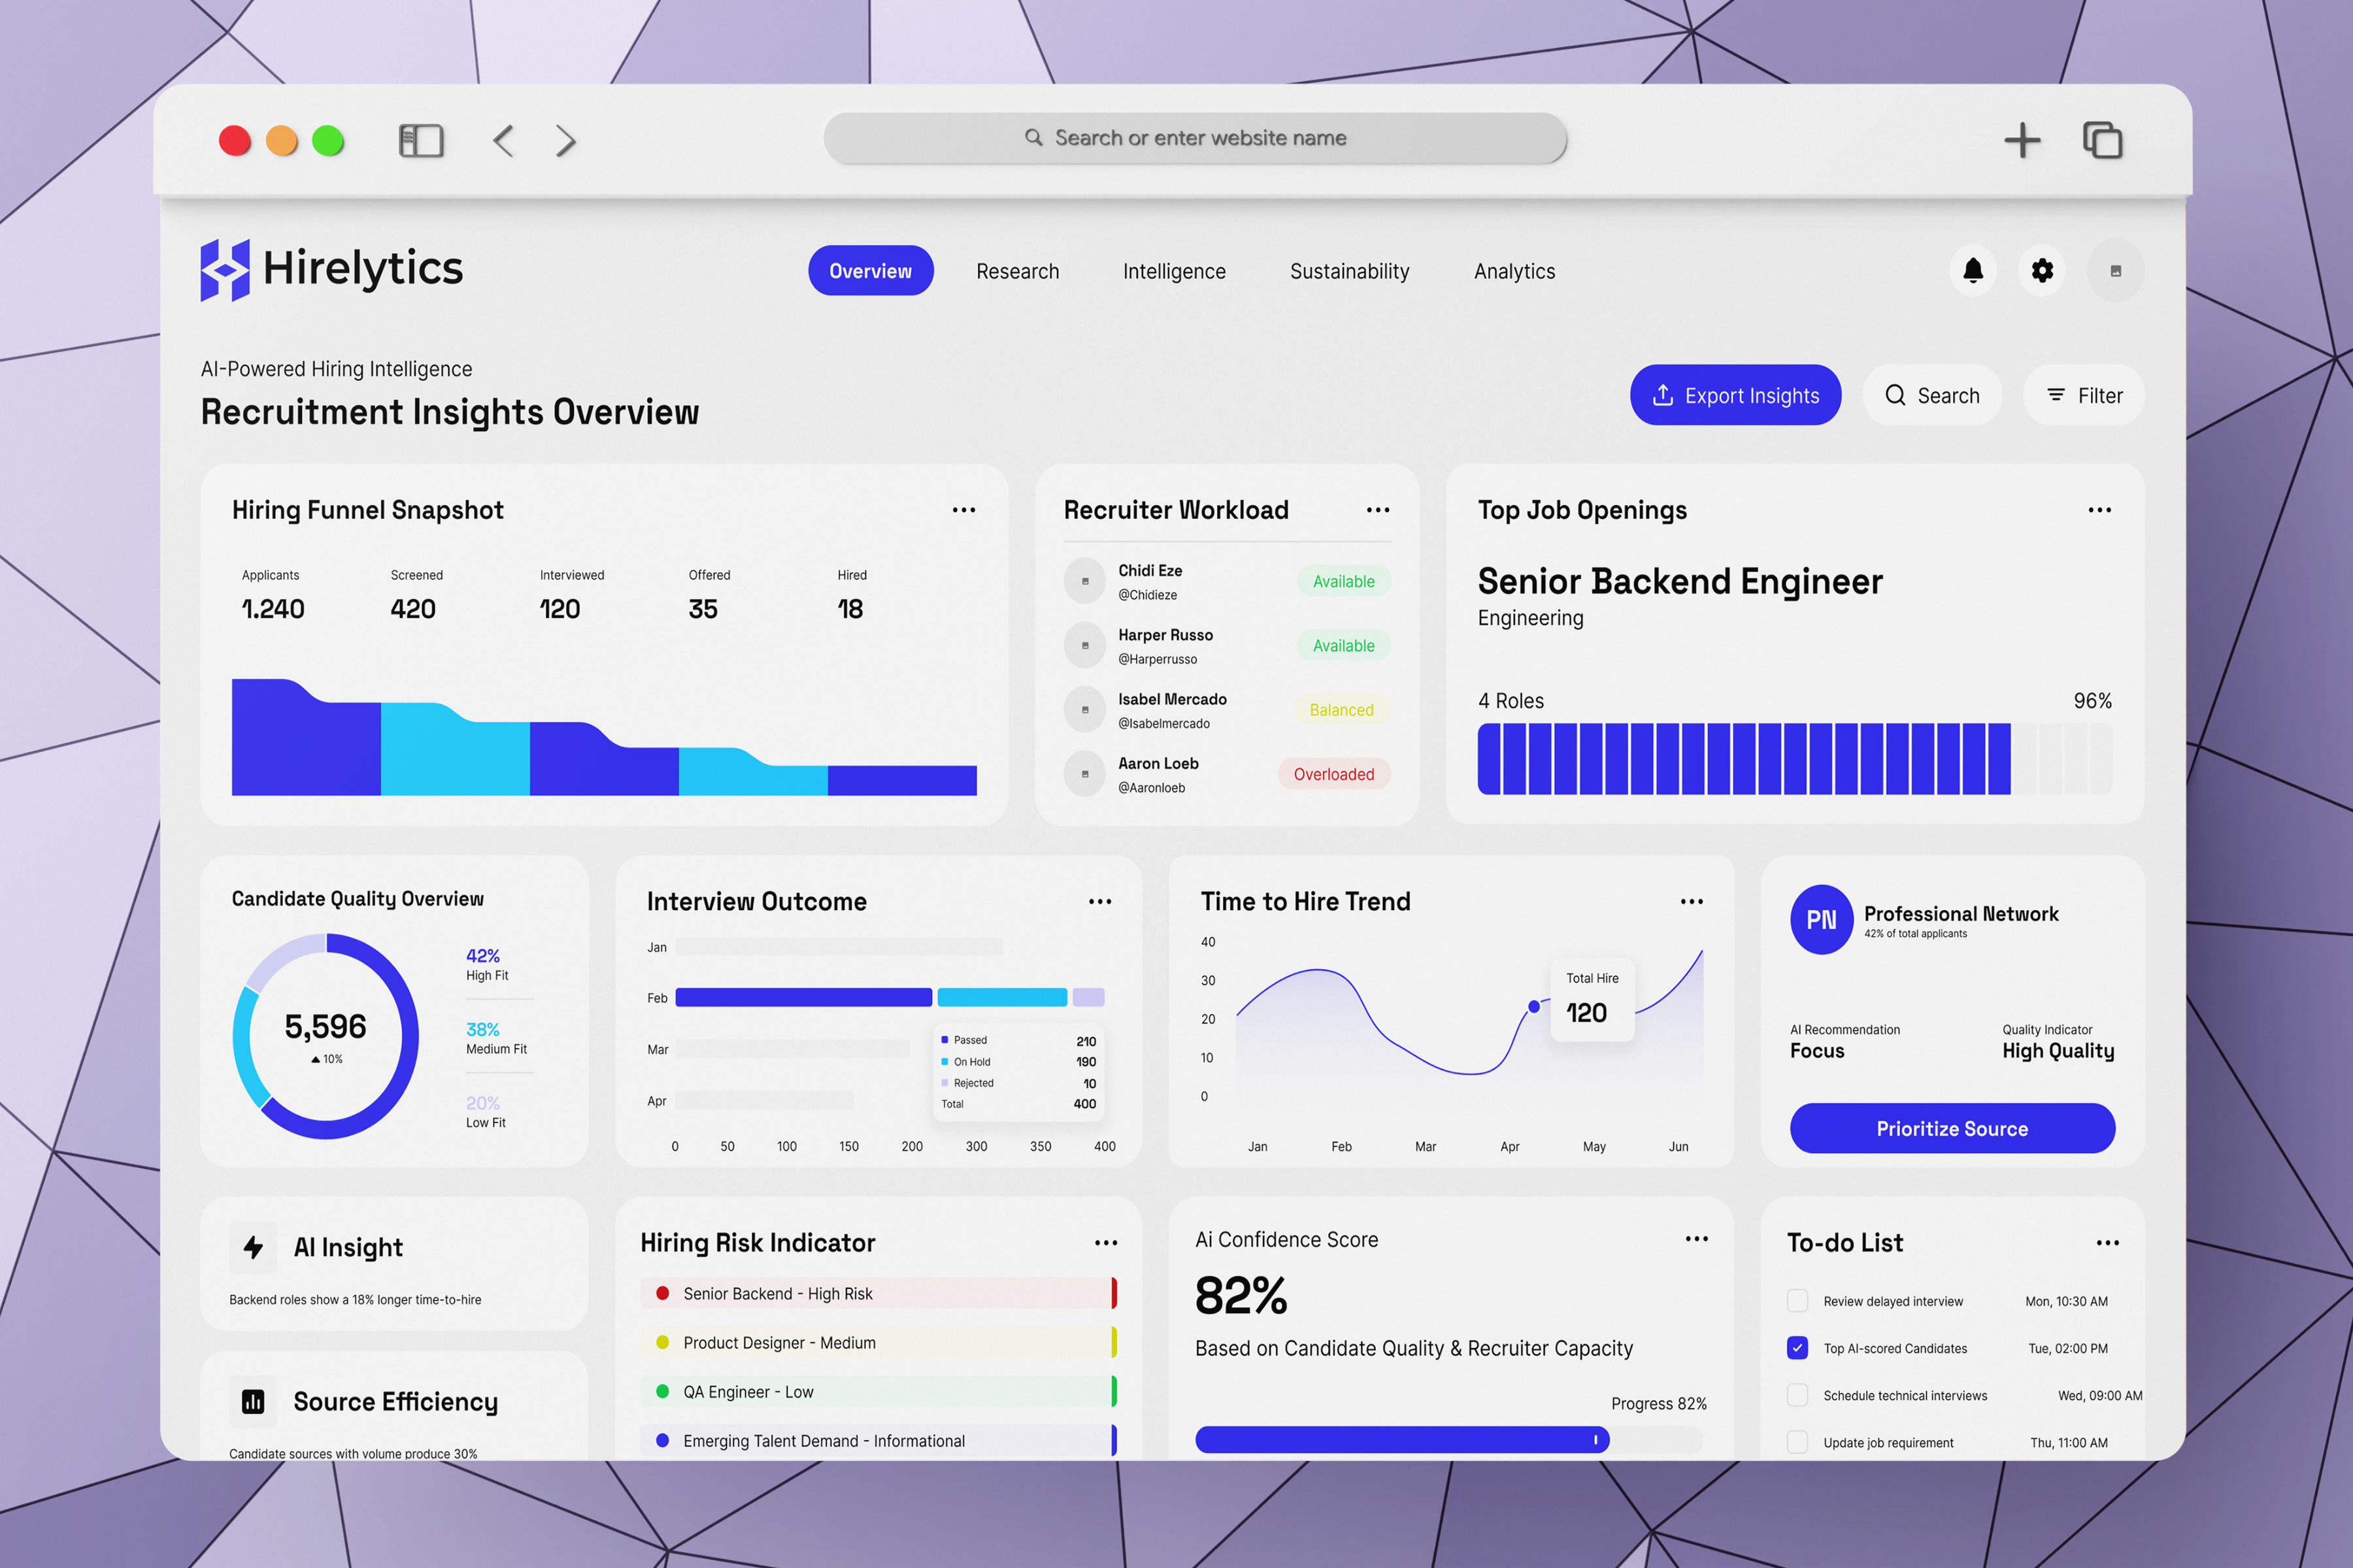Open the Time to Hire Trend options menu
2353x1568 pixels.
[1691, 901]
